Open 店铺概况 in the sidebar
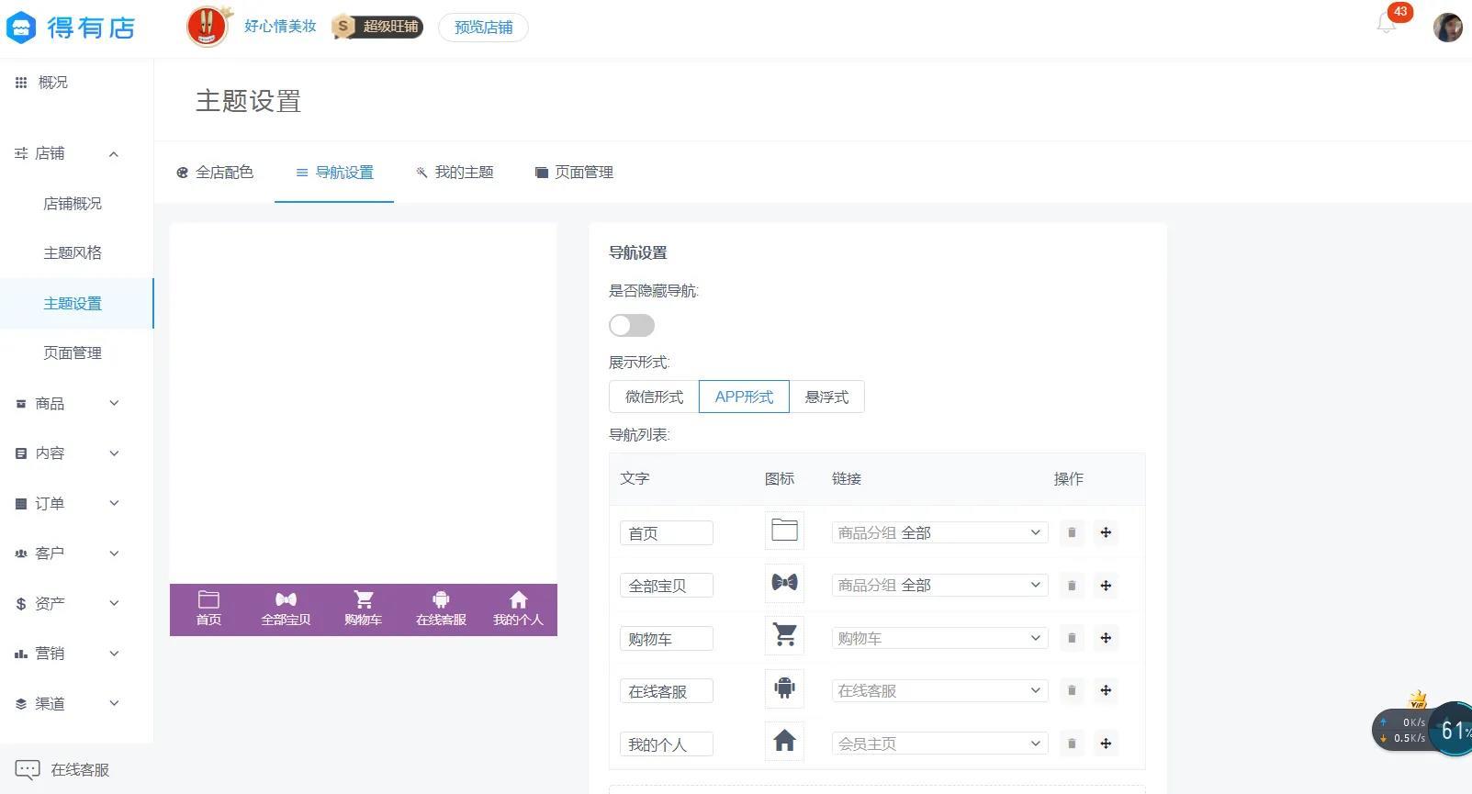The width and height of the screenshot is (1472, 794). 73,204
